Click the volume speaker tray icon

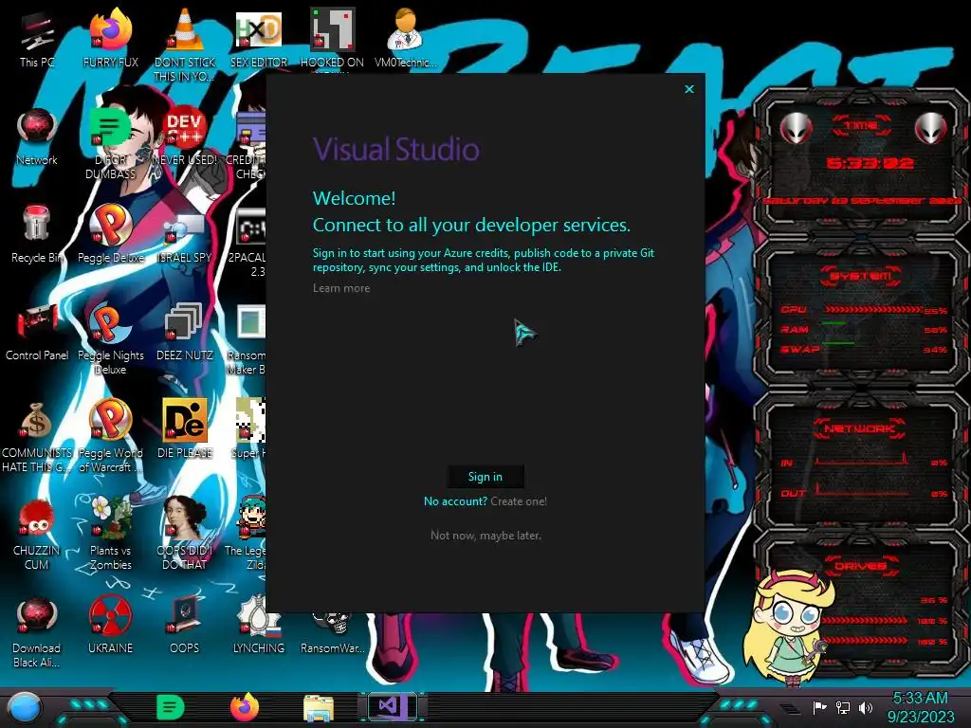pyautogui.click(x=866, y=707)
